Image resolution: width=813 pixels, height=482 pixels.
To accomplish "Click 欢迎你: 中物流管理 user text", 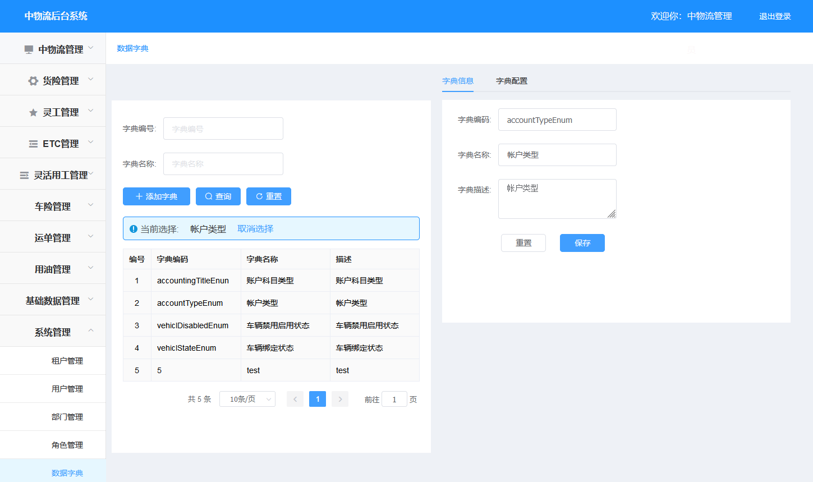I will pyautogui.click(x=691, y=16).
